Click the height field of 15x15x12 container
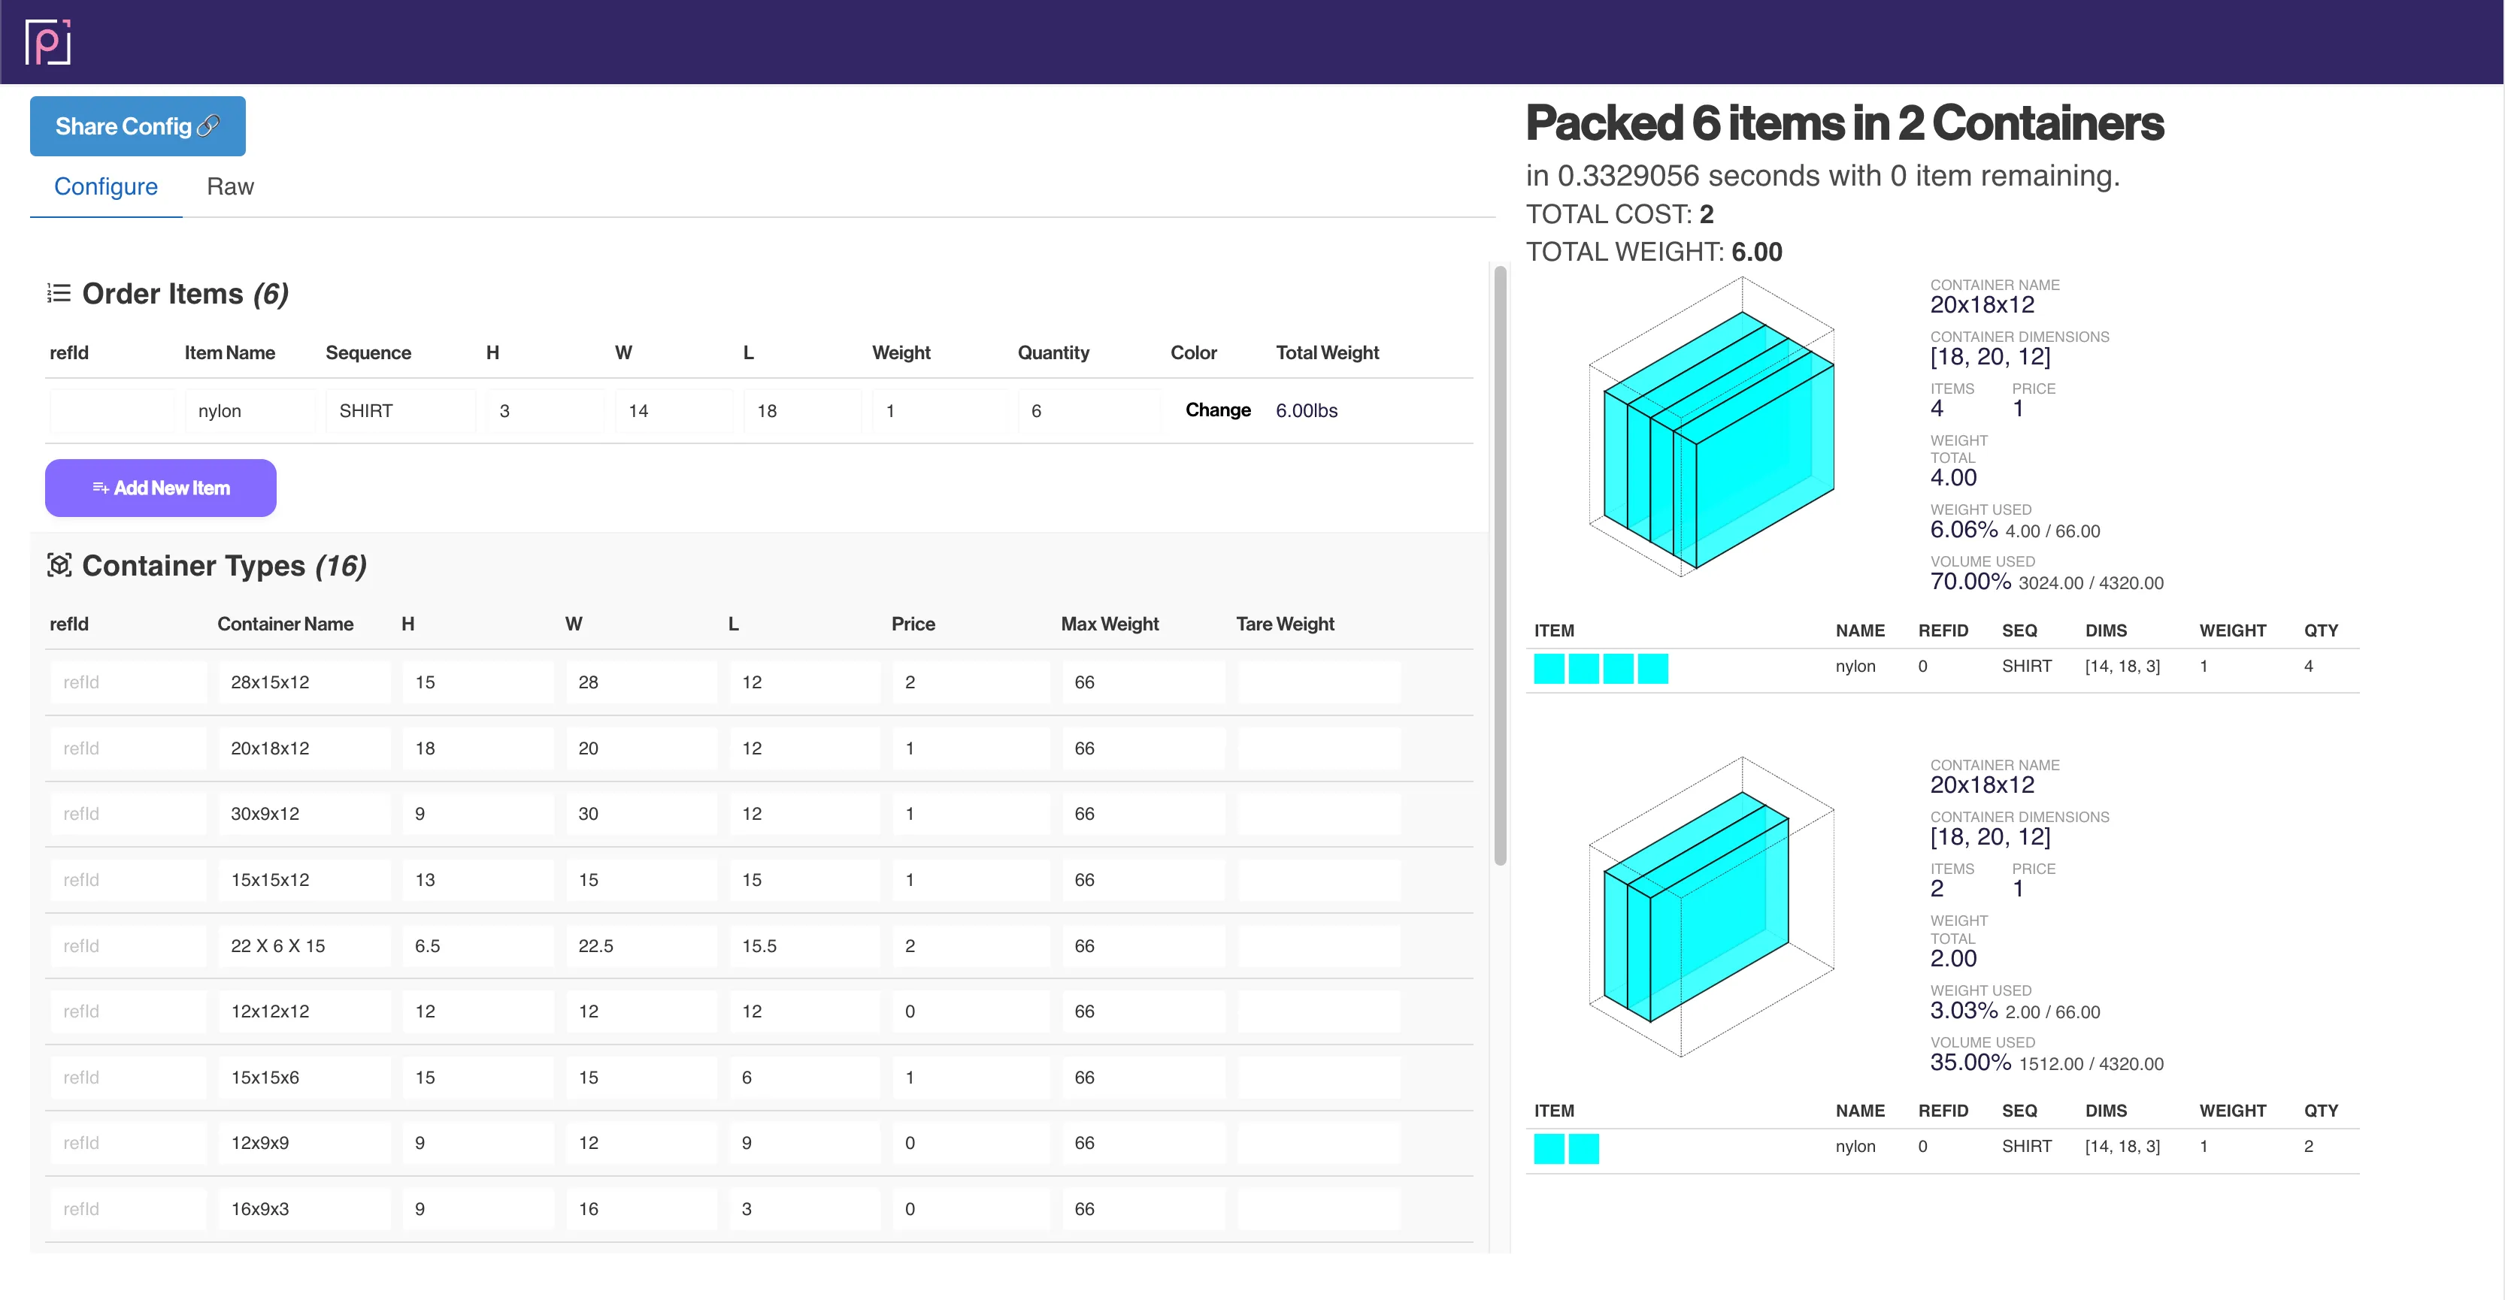Viewport: 2505px width, 1300px height. click(x=477, y=879)
